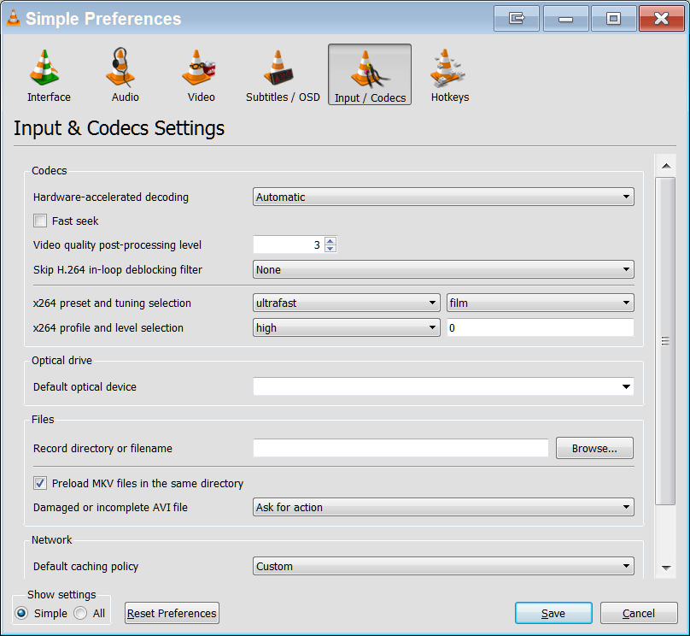Click the Hardware-accelerated decoding label

pos(111,197)
